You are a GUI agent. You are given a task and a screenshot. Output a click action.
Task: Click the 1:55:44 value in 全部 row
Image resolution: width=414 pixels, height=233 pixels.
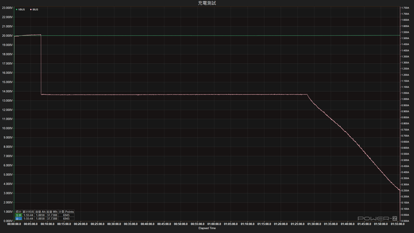pos(28,215)
